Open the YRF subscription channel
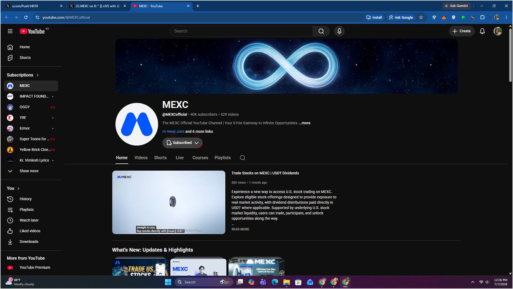This screenshot has width=513, height=289. 31,118
